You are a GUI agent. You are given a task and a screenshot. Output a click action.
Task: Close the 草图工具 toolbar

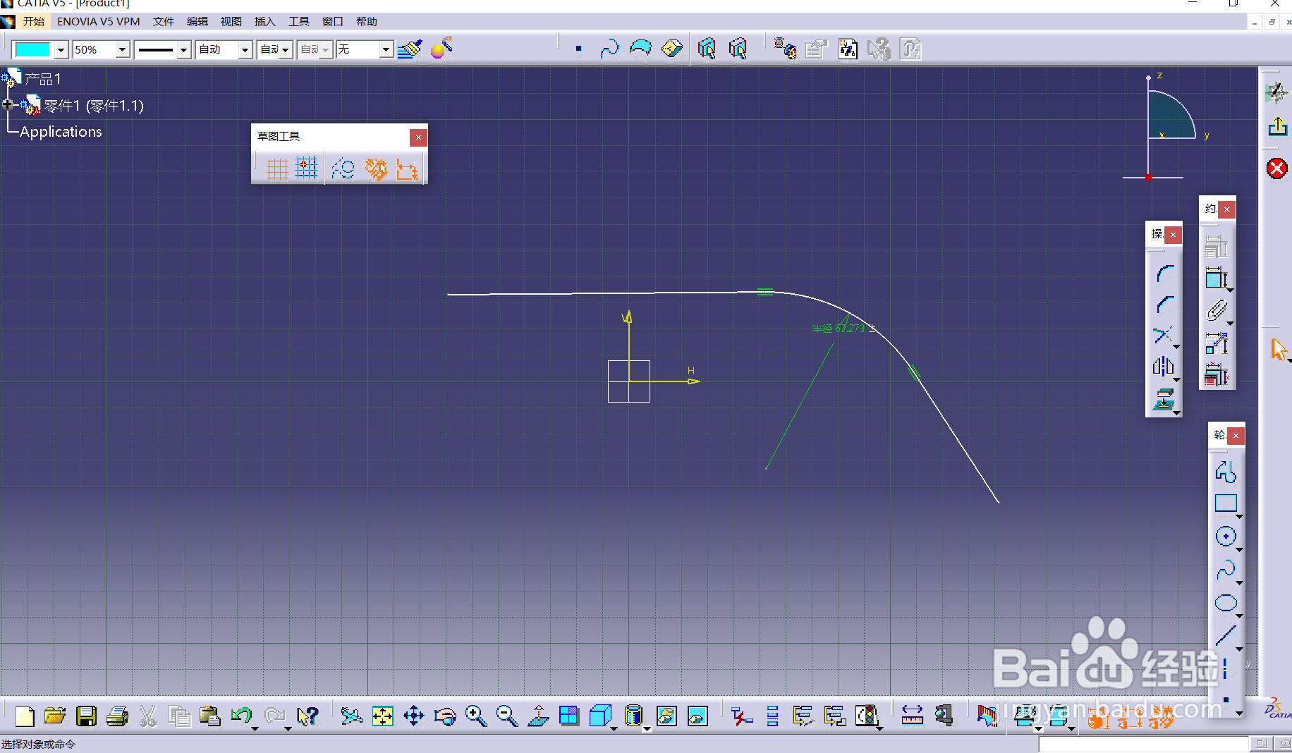click(x=418, y=137)
